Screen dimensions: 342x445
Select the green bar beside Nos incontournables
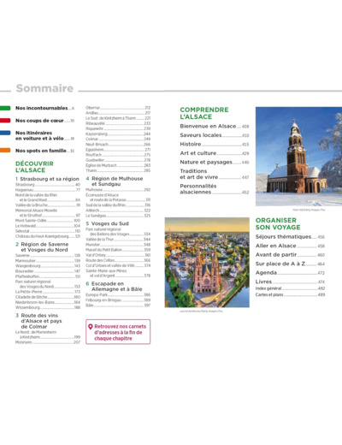(x=5, y=108)
